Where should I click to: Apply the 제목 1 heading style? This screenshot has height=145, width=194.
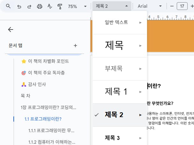[x=120, y=92]
